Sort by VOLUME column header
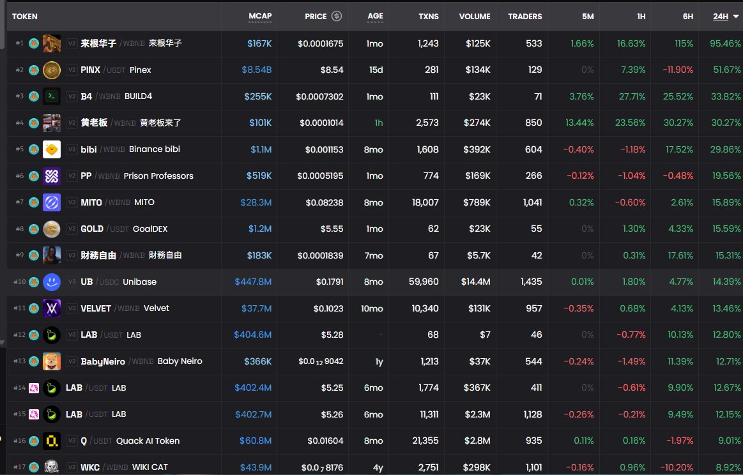This screenshot has height=475, width=743. (x=474, y=17)
